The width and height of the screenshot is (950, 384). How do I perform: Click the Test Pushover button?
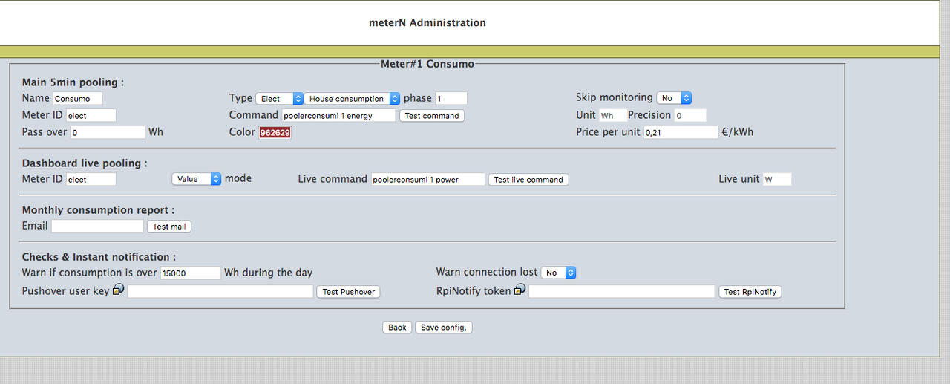tap(348, 292)
